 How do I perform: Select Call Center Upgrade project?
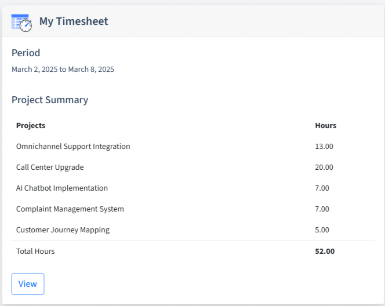(50, 167)
